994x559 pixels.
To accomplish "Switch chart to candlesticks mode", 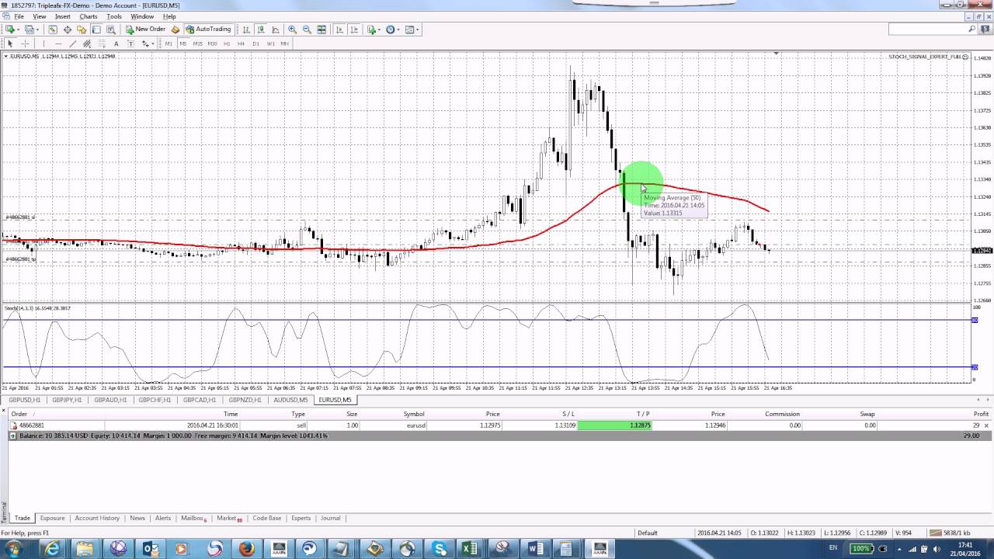I will [x=261, y=30].
